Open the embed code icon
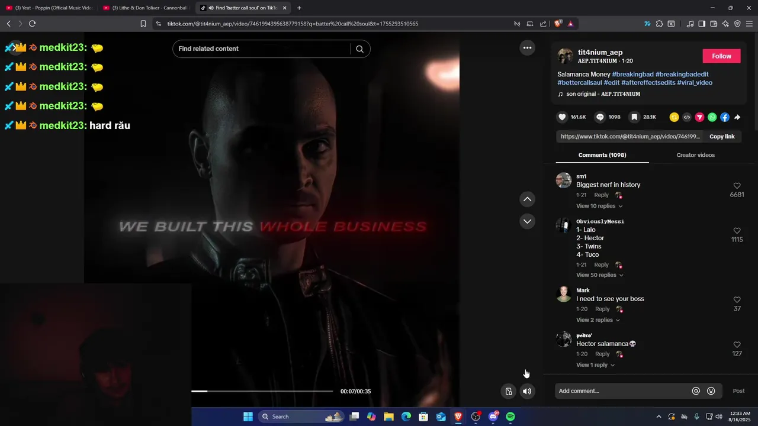Viewport: 758px width, 426px height. [687, 117]
